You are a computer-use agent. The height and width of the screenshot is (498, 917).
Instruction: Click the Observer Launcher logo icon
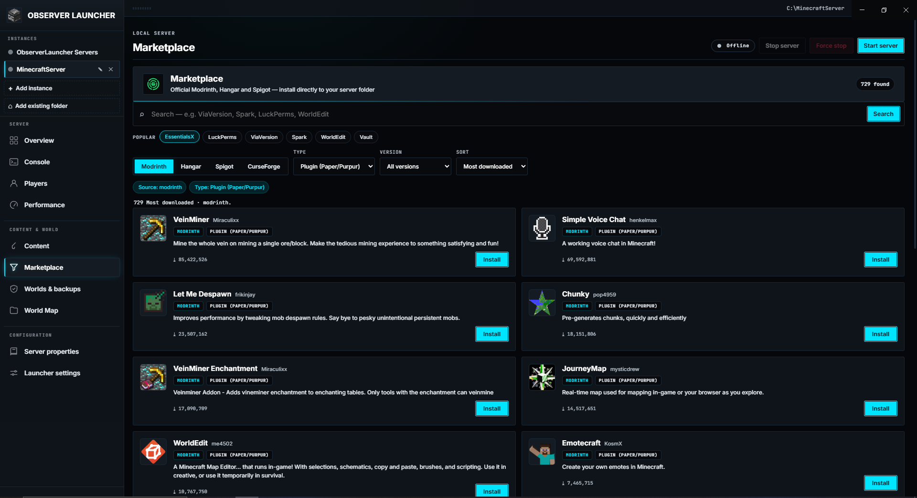pyautogui.click(x=14, y=15)
